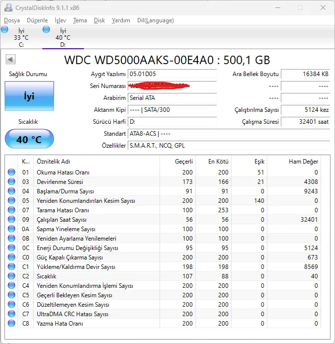Click the Eşik column header
This screenshot has width=335, height=344.
pyautogui.click(x=249, y=162)
